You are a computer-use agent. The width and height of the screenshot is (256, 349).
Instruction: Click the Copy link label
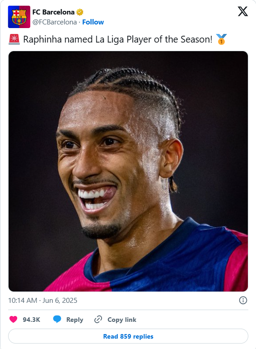coord(122,320)
